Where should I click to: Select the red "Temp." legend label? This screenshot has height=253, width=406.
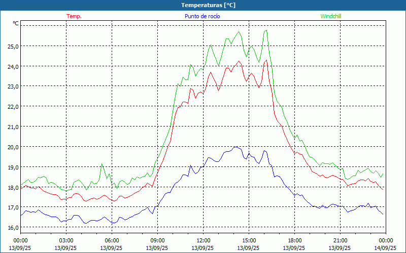coord(74,16)
